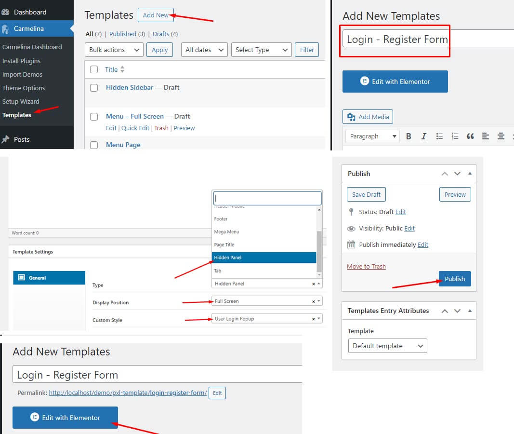Insert a bulleted list via toolbar icon

(x=439, y=136)
